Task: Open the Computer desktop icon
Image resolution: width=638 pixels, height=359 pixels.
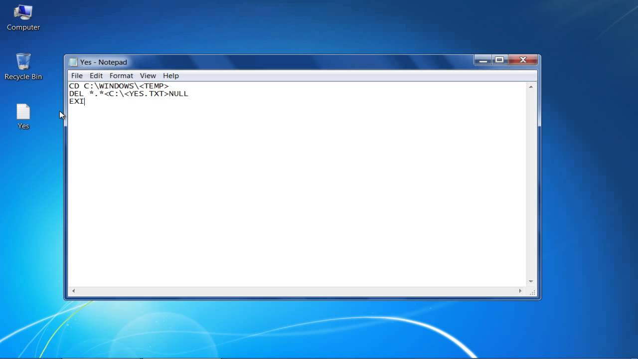Action: click(23, 17)
